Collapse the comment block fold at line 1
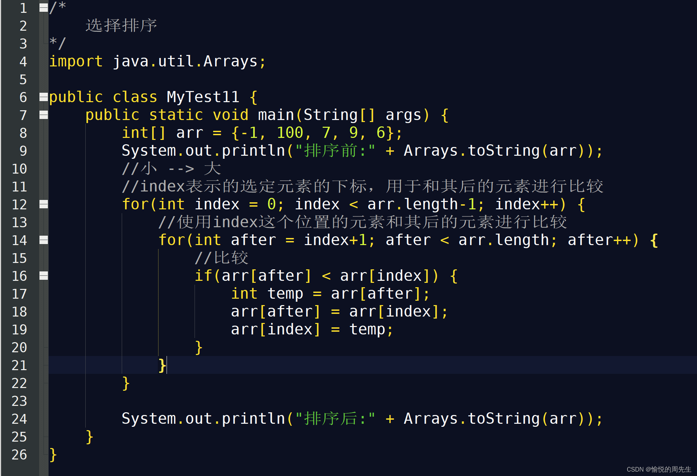The height and width of the screenshot is (476, 697). (x=43, y=8)
